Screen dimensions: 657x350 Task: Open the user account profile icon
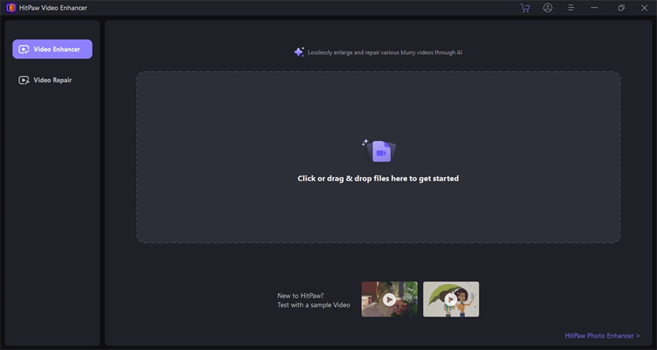[x=547, y=8]
